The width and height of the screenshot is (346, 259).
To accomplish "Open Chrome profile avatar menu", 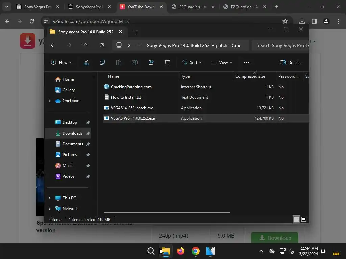I will coord(326,21).
